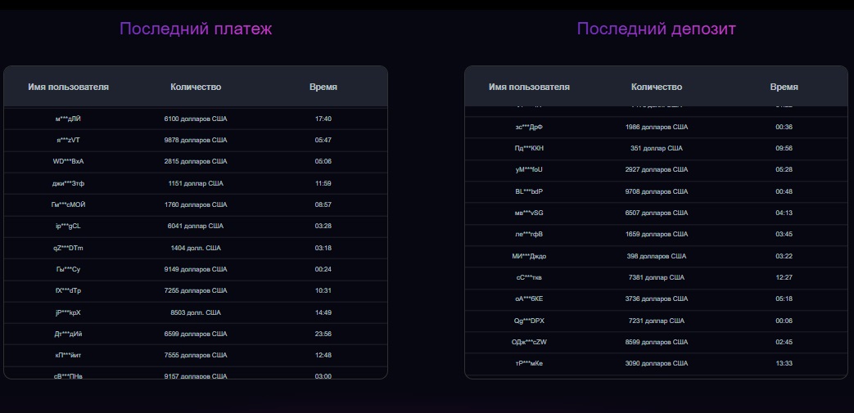The height and width of the screenshot is (413, 854).
Task: Click the deposit time 09:56
Action: (x=784, y=148)
